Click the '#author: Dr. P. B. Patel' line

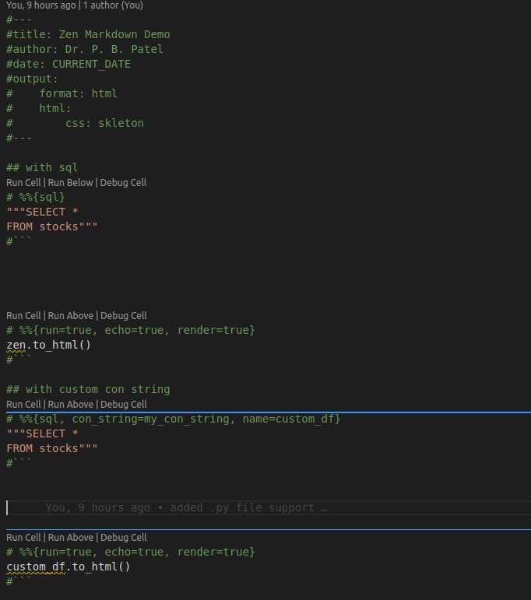coord(85,49)
